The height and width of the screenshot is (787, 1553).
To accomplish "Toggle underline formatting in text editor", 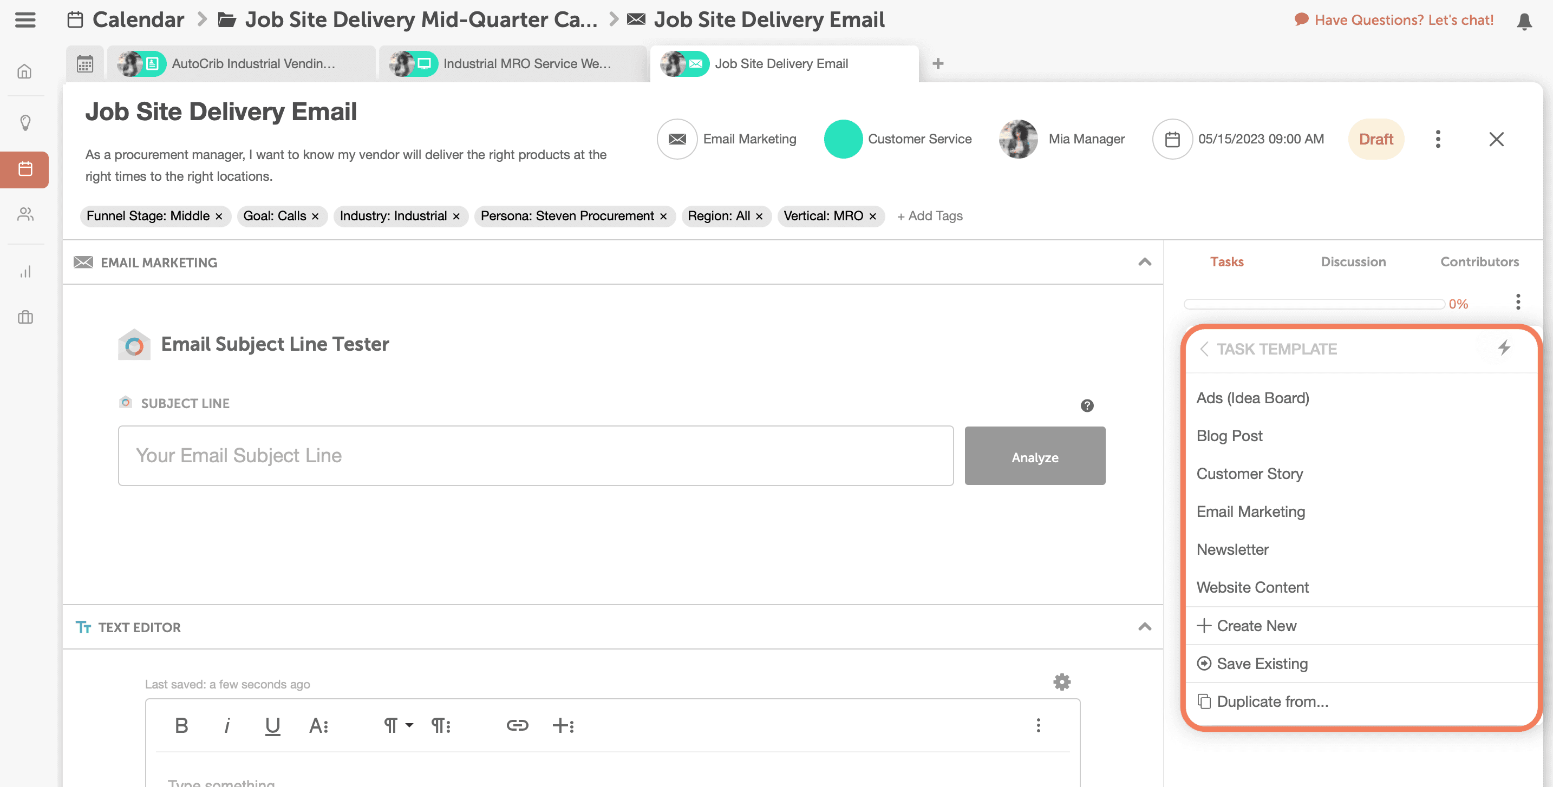I will [x=272, y=725].
